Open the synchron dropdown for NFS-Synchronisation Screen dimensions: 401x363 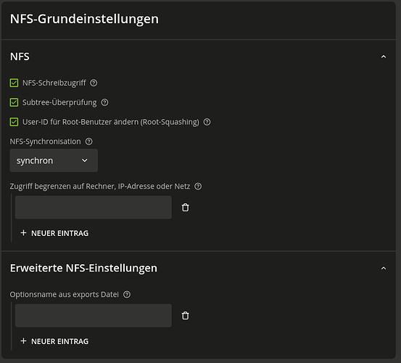[54, 160]
